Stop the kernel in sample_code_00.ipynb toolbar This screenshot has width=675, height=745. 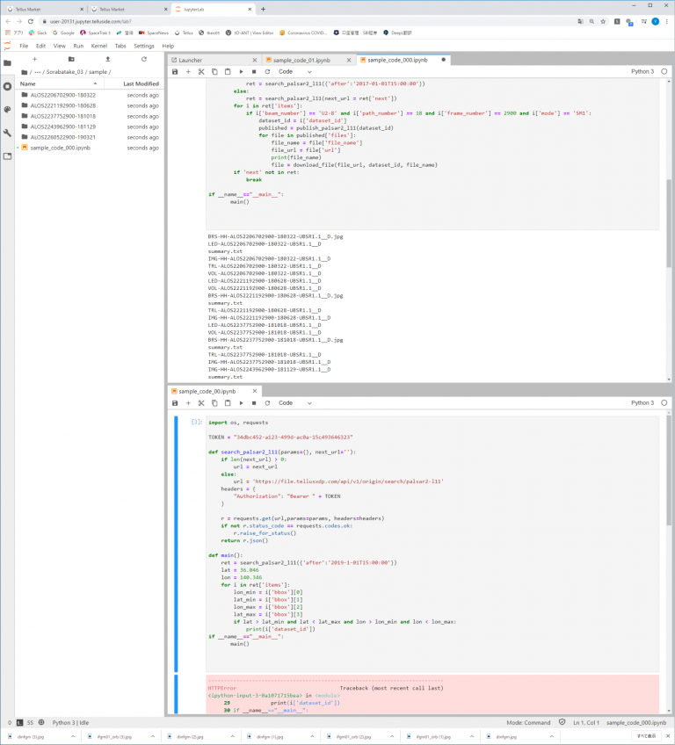[254, 403]
